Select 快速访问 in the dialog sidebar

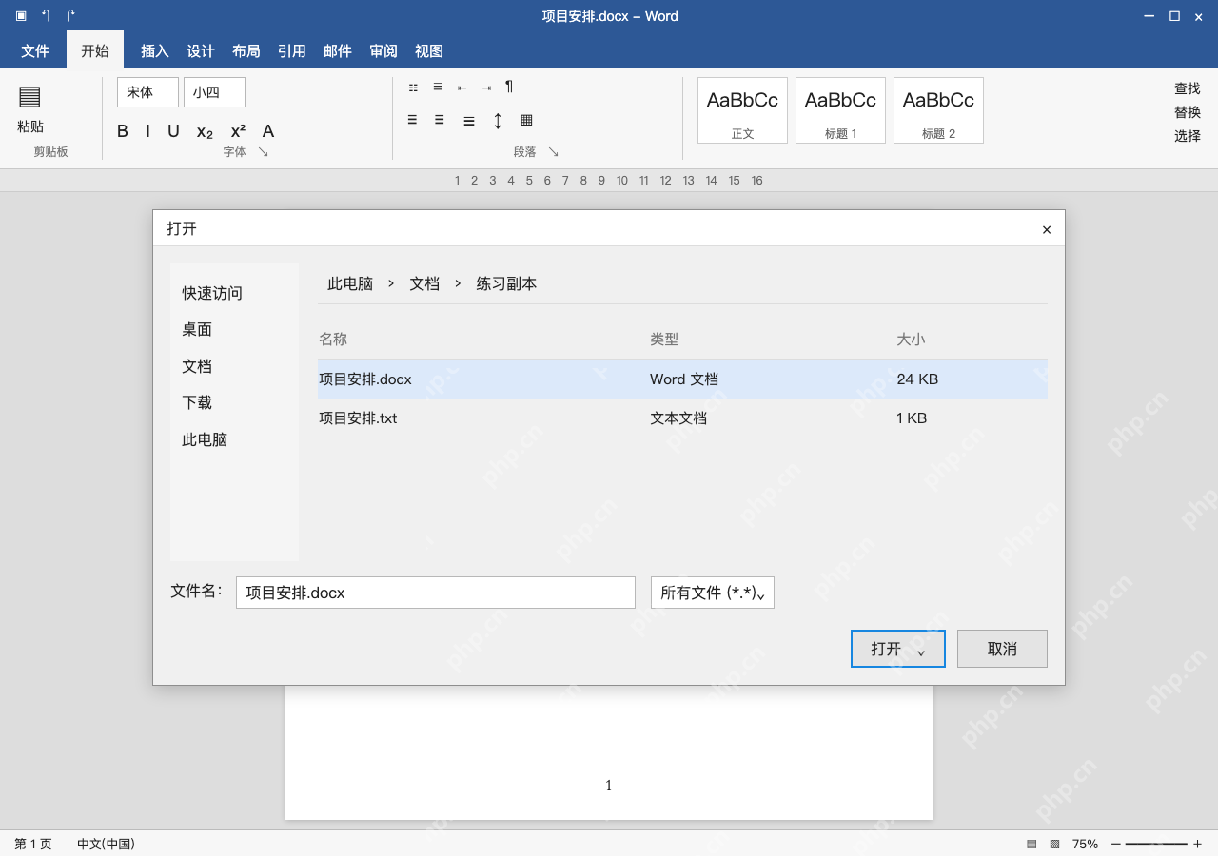tap(213, 293)
